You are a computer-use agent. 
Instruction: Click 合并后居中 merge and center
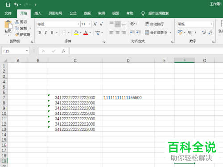(x=156, y=33)
